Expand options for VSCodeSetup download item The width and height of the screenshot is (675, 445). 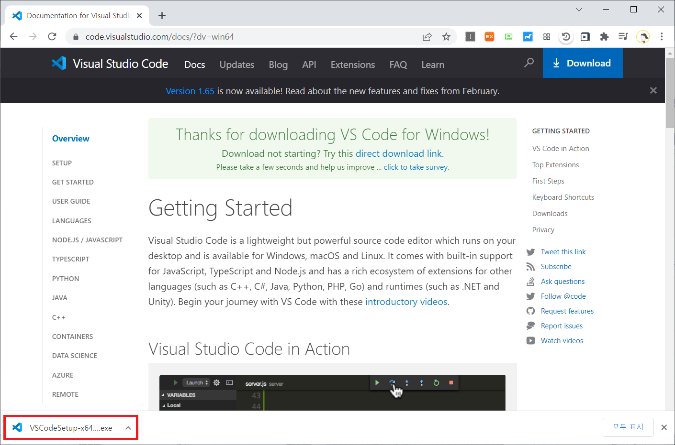click(x=128, y=428)
